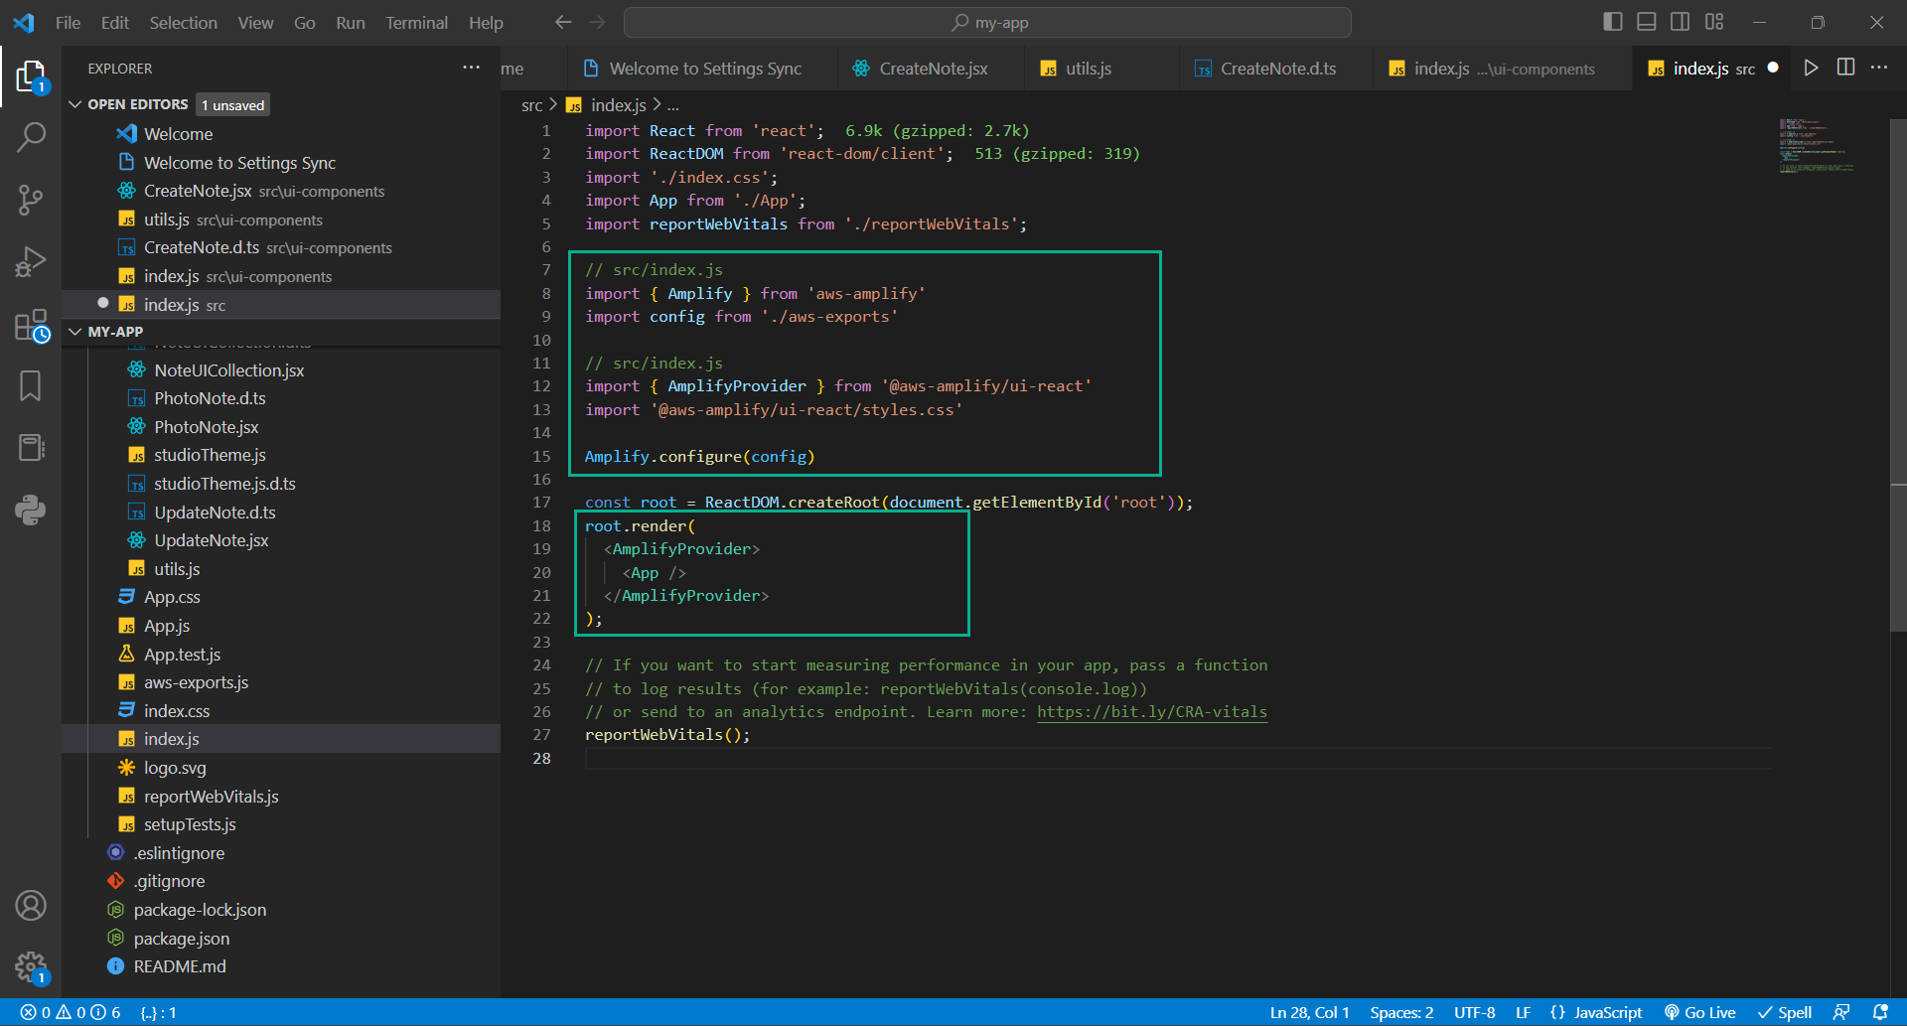Image resolution: width=1907 pixels, height=1026 pixels.
Task: Click the editor vertical scrollbar
Action: tap(1897, 377)
